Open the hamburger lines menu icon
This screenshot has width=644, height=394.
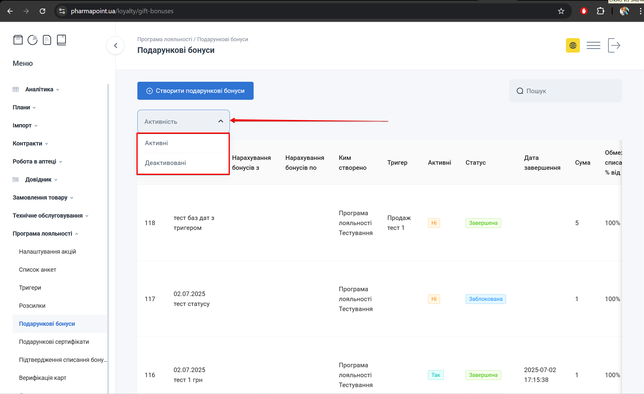[593, 45]
